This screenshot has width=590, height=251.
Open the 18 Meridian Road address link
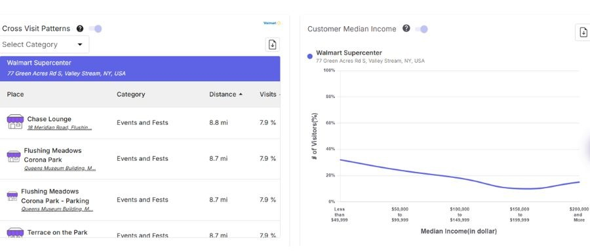(60, 127)
